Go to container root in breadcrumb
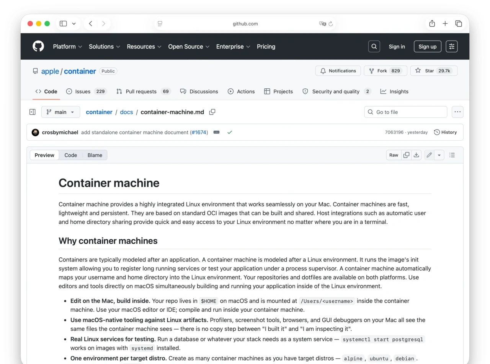Screen dimensions: 490x364 [x=99, y=112]
